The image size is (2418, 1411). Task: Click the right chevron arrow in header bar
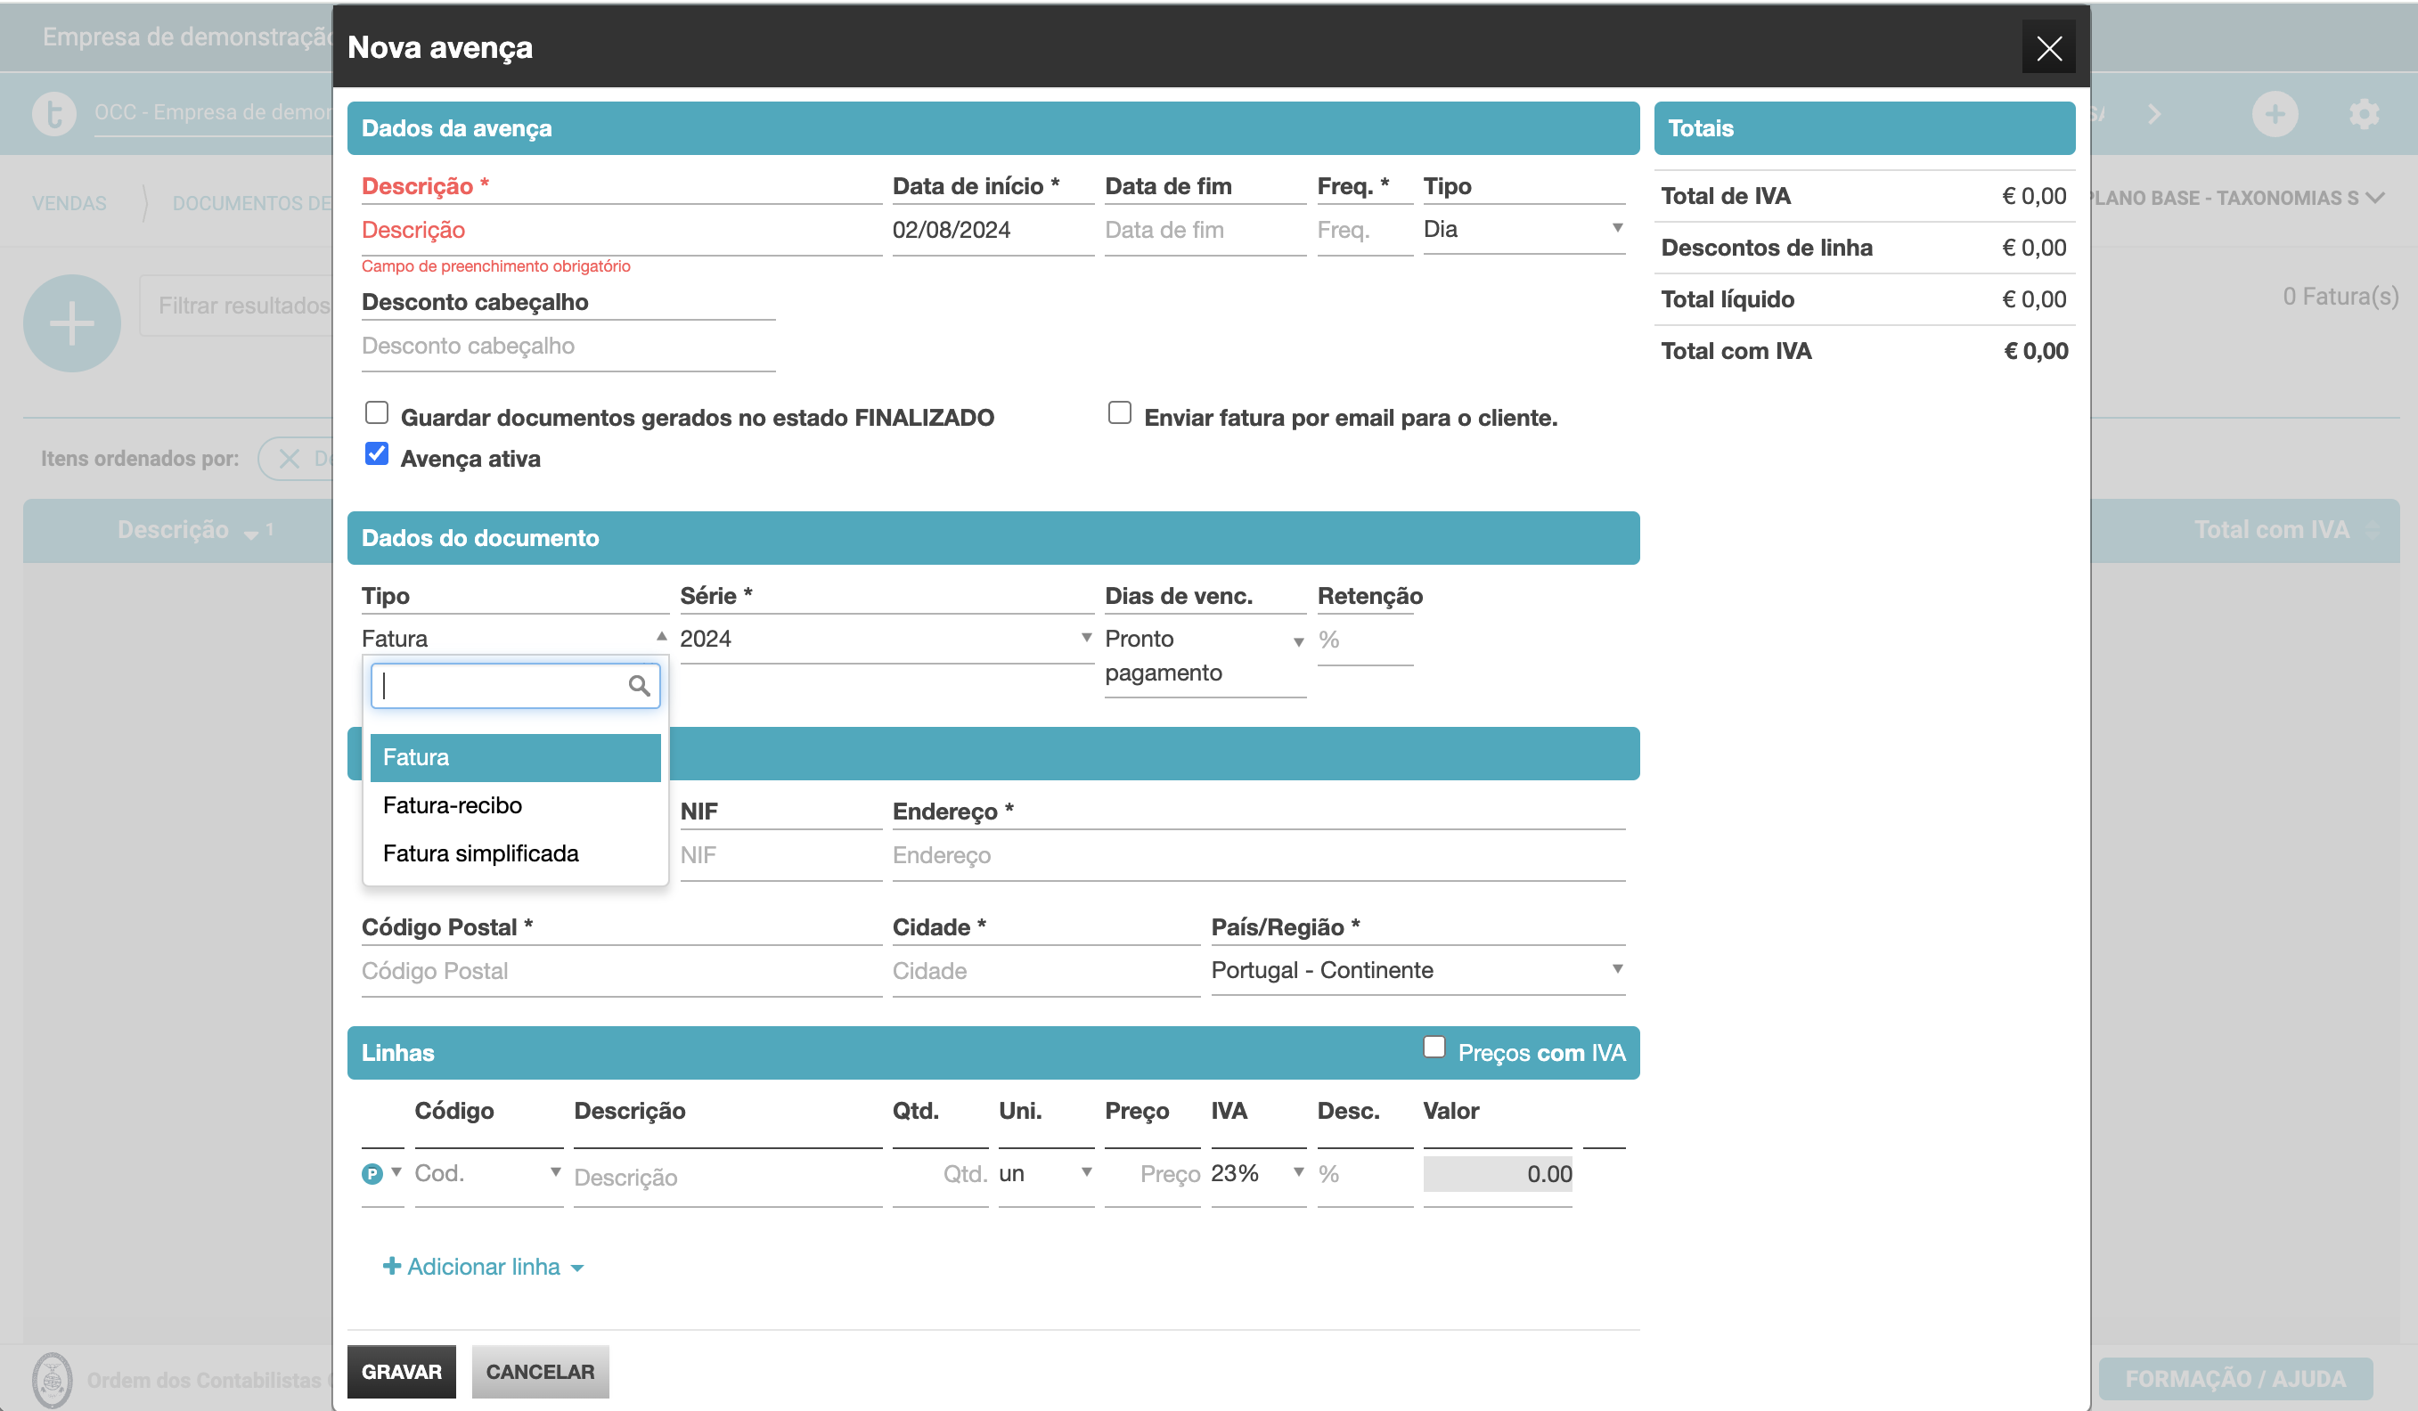[2154, 114]
